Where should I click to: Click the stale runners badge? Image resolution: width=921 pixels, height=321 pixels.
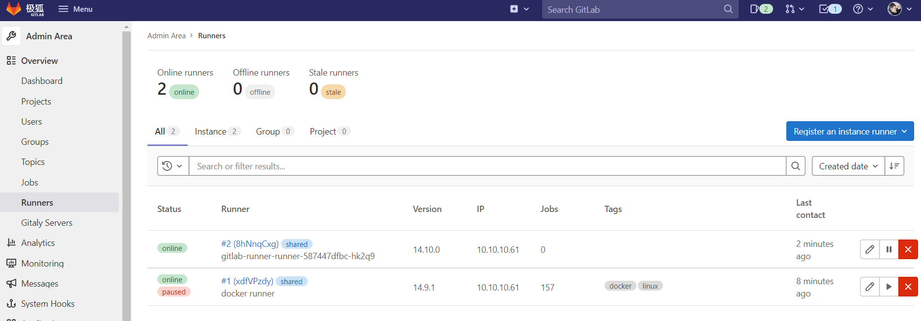pyautogui.click(x=333, y=92)
